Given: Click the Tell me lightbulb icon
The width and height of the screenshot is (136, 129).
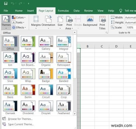Looking at the screenshot, I should click(121, 11).
